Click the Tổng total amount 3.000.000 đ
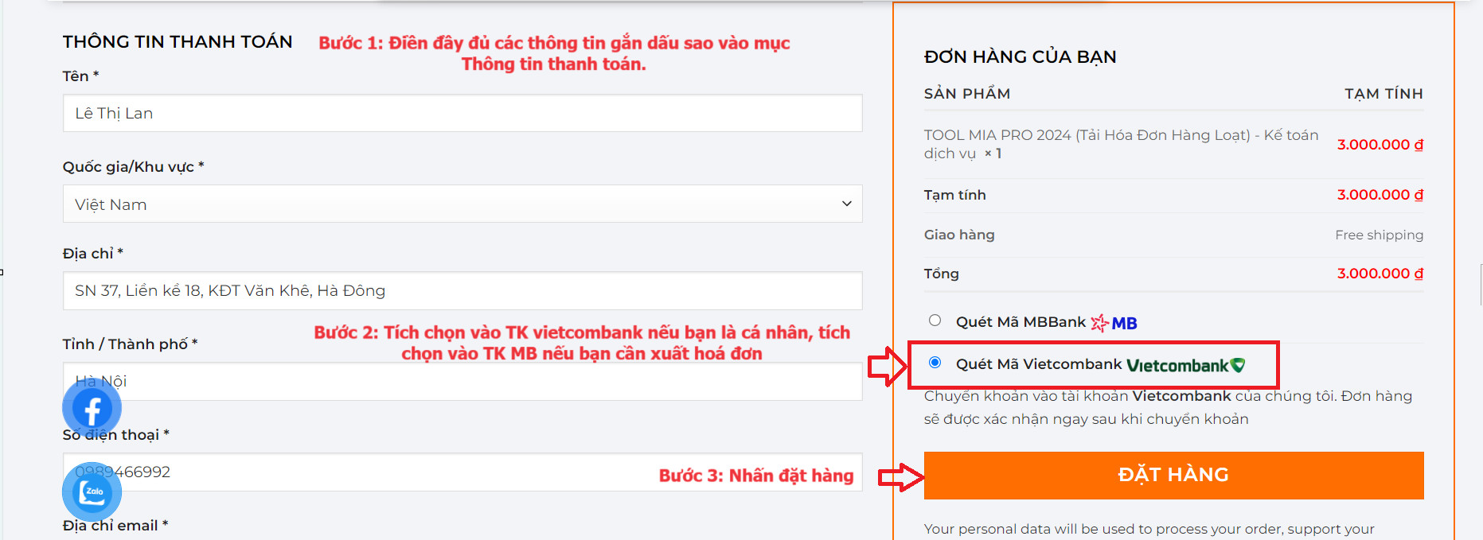Screen dimensions: 1483x540 click(1380, 274)
